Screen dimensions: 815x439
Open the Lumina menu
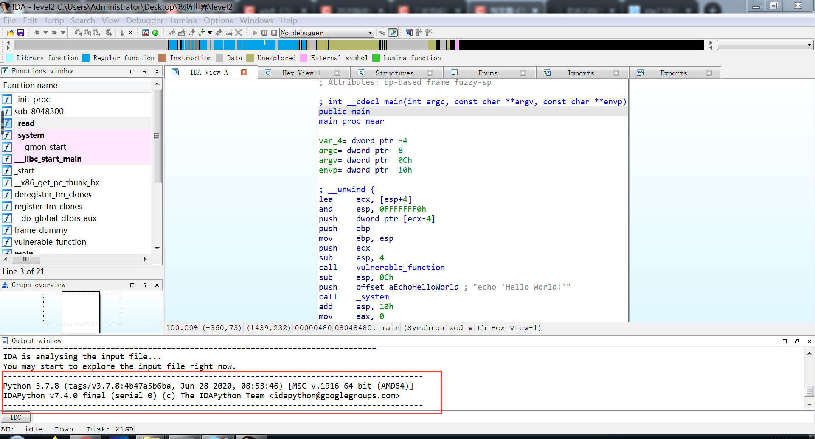(x=183, y=20)
